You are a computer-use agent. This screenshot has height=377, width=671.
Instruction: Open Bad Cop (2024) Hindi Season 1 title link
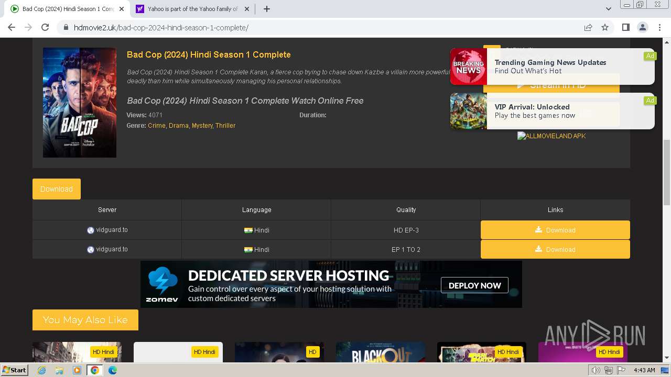tap(209, 54)
